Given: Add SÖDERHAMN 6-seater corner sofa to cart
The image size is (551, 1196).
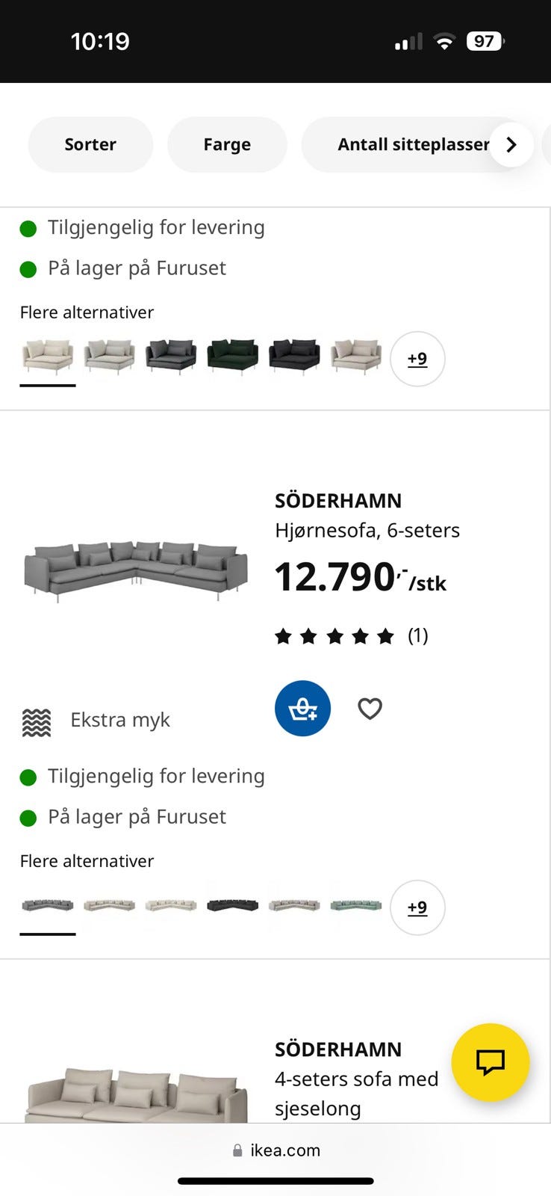Looking at the screenshot, I should coord(302,708).
